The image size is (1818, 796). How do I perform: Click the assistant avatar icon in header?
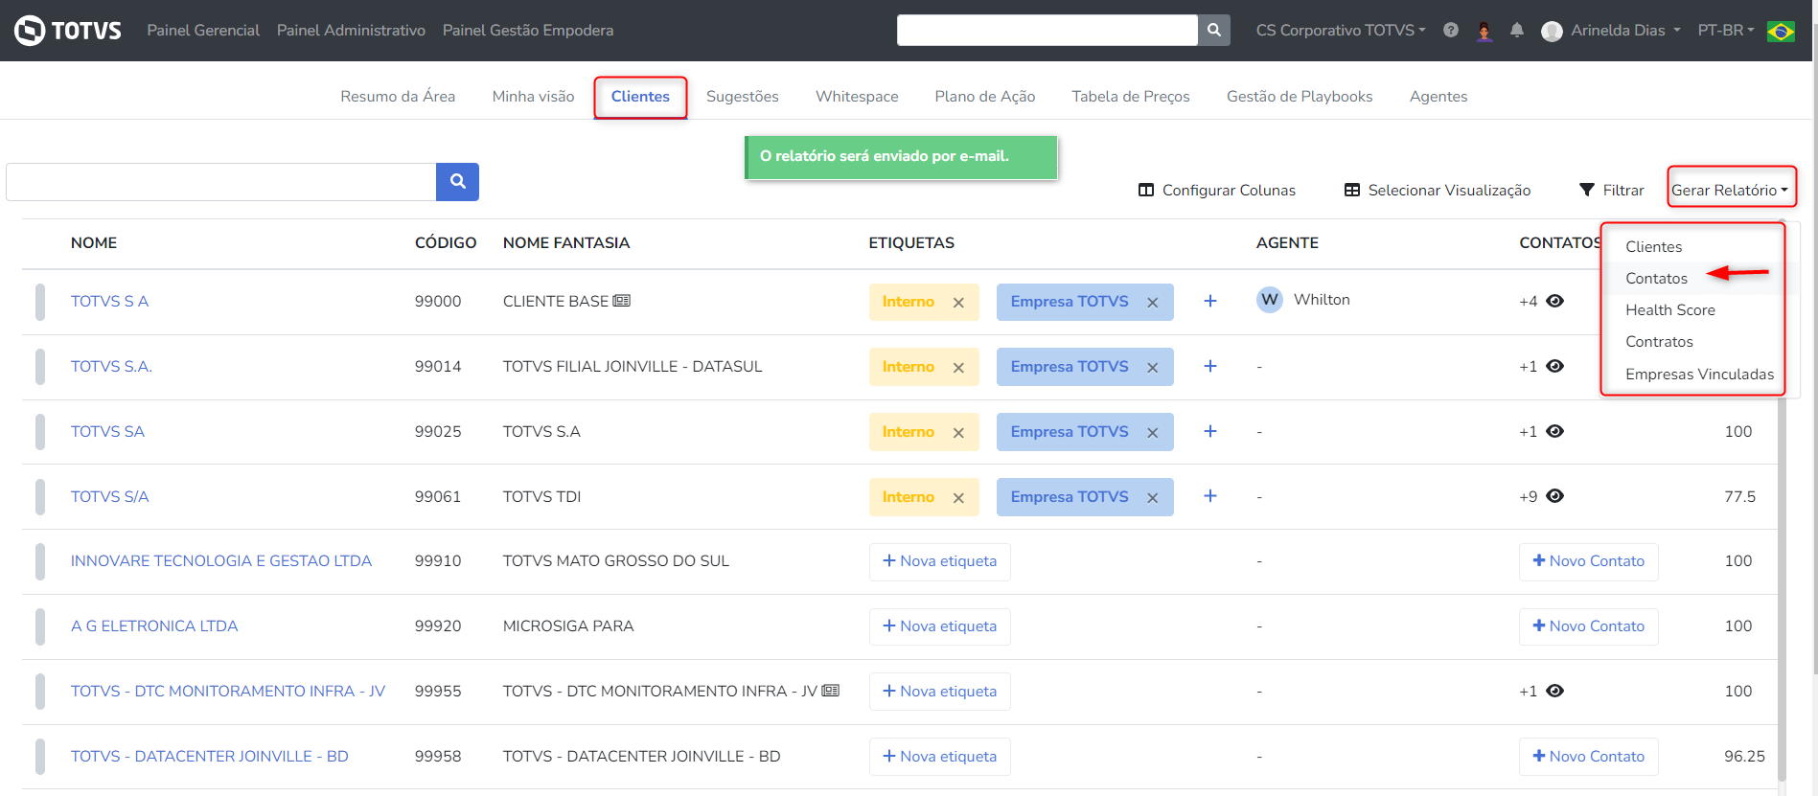point(1484,31)
